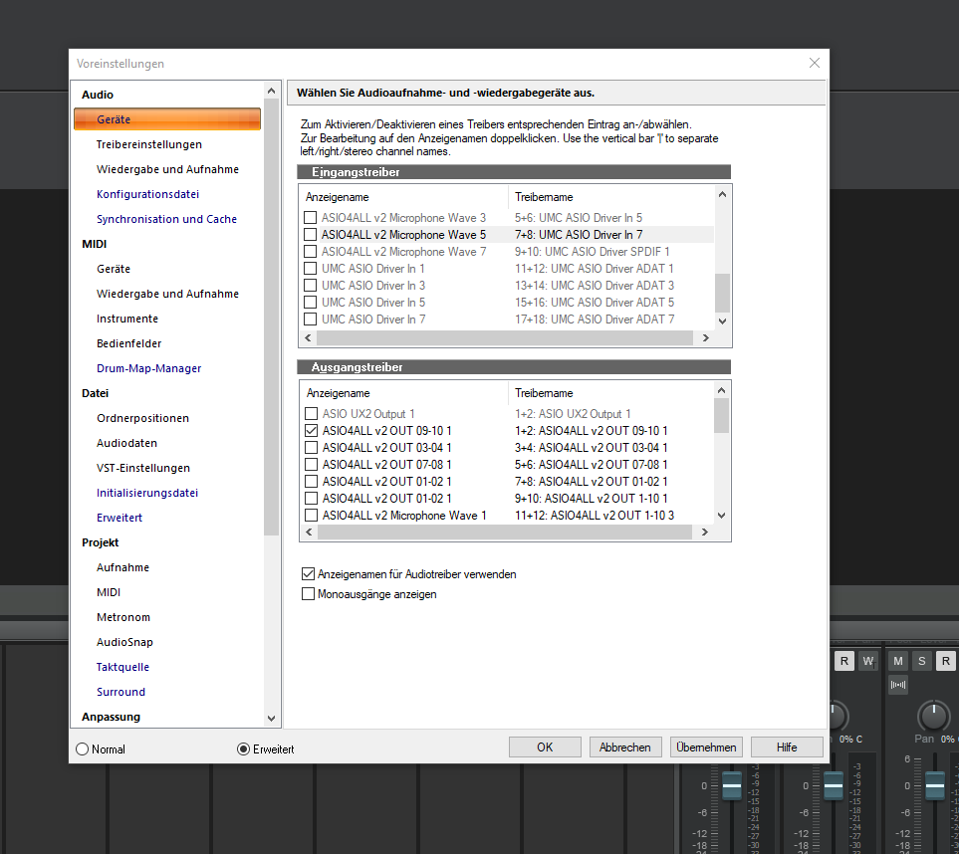Click the right arrow of the Eingangstreiber horizontal scrollbar
The height and width of the screenshot is (854, 959).
[x=706, y=337]
